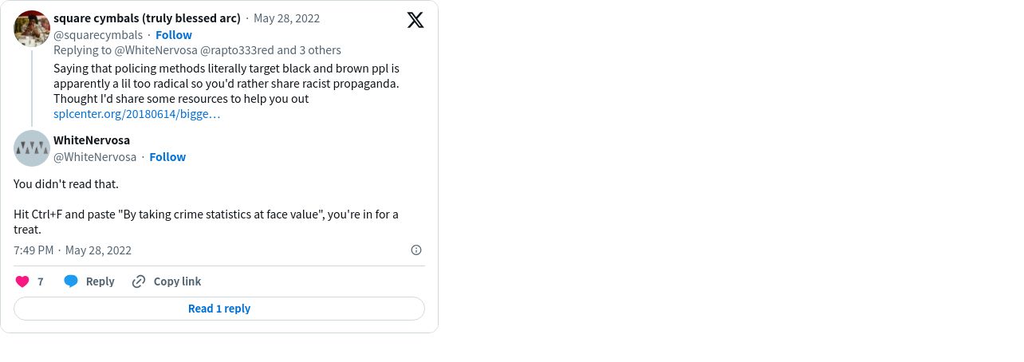1024x362 pixels.
Task: Click the X logo icon
Action: 416,20
